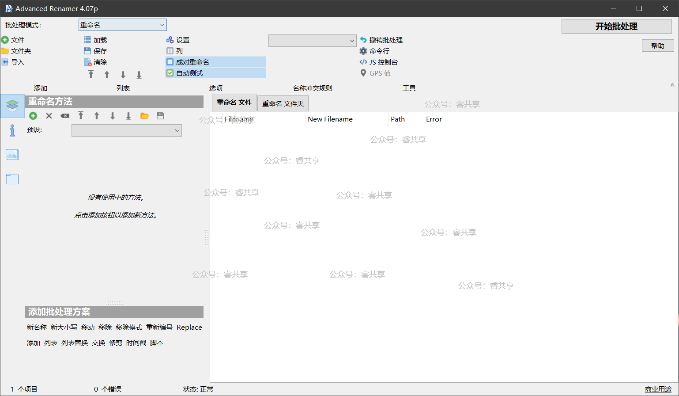Viewport: 679px width, 396px height.
Task: Open method preset folder icon
Action: point(144,116)
